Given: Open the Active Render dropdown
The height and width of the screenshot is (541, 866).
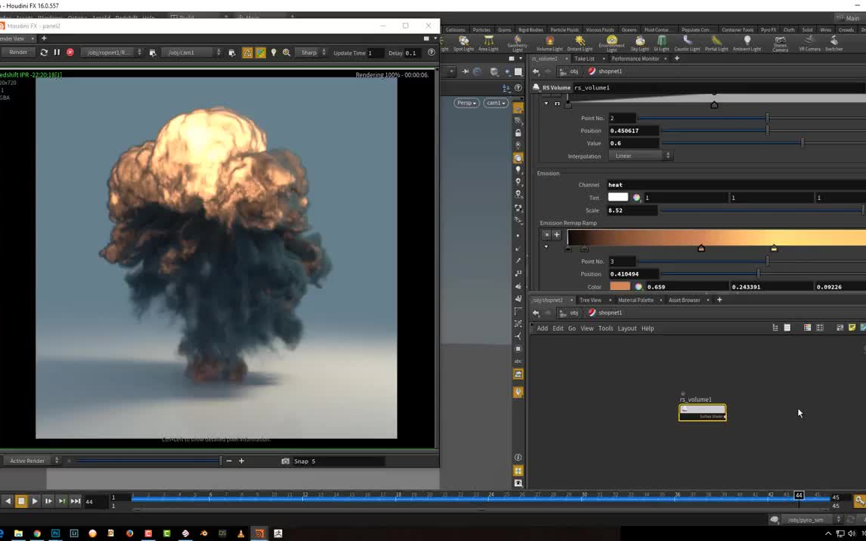Looking at the screenshot, I should (32, 461).
